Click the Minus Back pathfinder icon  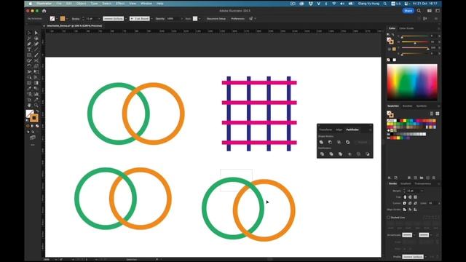point(368,154)
